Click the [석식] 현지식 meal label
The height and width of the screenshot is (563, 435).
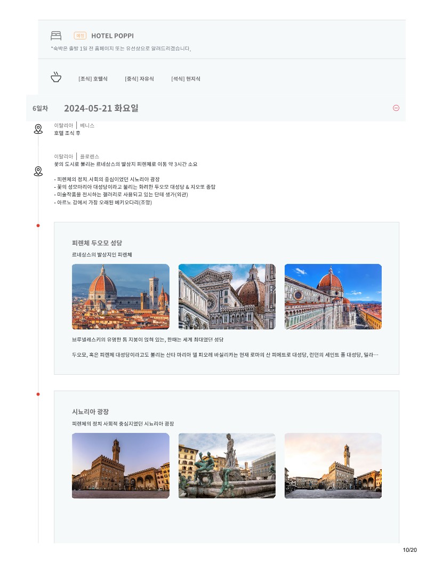pos(186,78)
